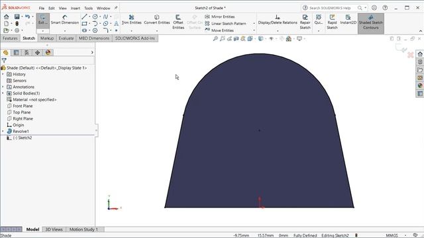Expand the Annotations tree node
Viewport: 424px width, 238px height.
[x=3, y=87]
